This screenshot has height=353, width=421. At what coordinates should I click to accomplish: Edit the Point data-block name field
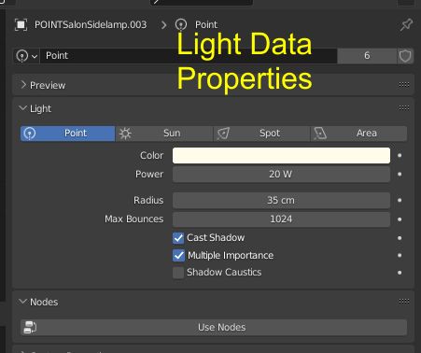click(189, 56)
